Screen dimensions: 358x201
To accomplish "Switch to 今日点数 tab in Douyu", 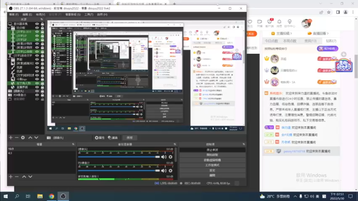I will [x=271, y=41].
